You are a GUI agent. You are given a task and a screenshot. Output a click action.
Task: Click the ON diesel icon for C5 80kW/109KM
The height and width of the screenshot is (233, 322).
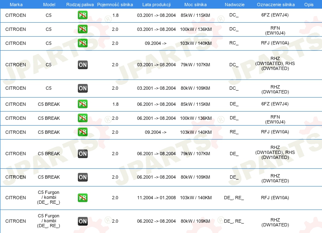82,88
